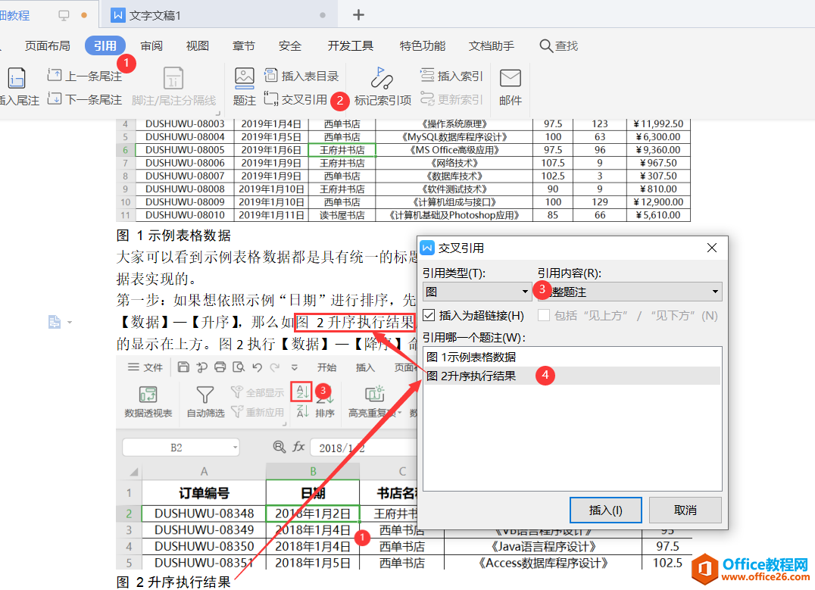
Task: Click 全部显示 in the spreadsheet ribbon
Action: (x=258, y=392)
